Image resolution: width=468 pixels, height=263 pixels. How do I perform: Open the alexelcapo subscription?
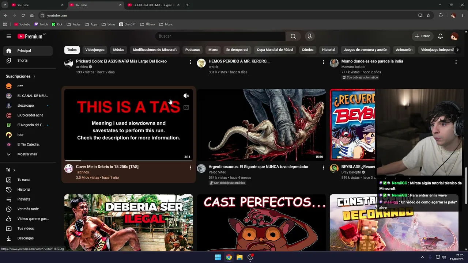(28, 106)
